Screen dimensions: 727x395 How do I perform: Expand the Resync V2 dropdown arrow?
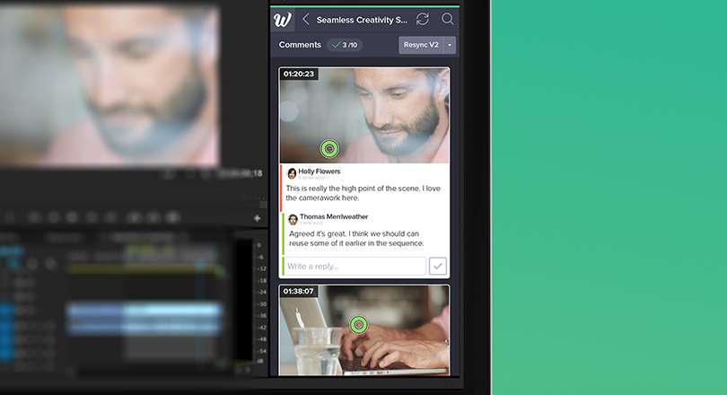click(x=450, y=45)
